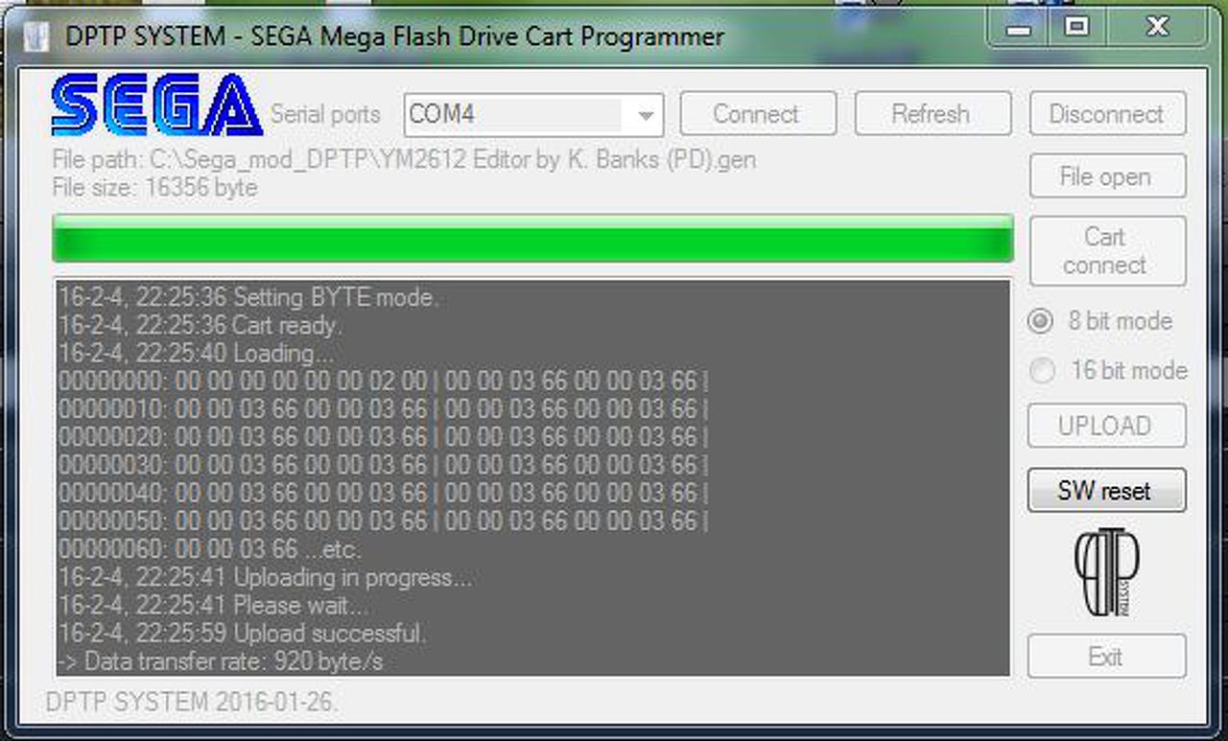The width and height of the screenshot is (1228, 741).
Task: Close the DPTP SYSTEM window
Action: (x=1158, y=27)
